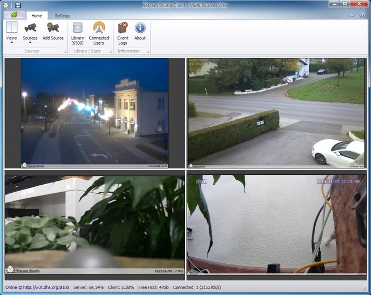Open the Event Logs icon
This screenshot has width=371, height=295.
click(123, 28)
